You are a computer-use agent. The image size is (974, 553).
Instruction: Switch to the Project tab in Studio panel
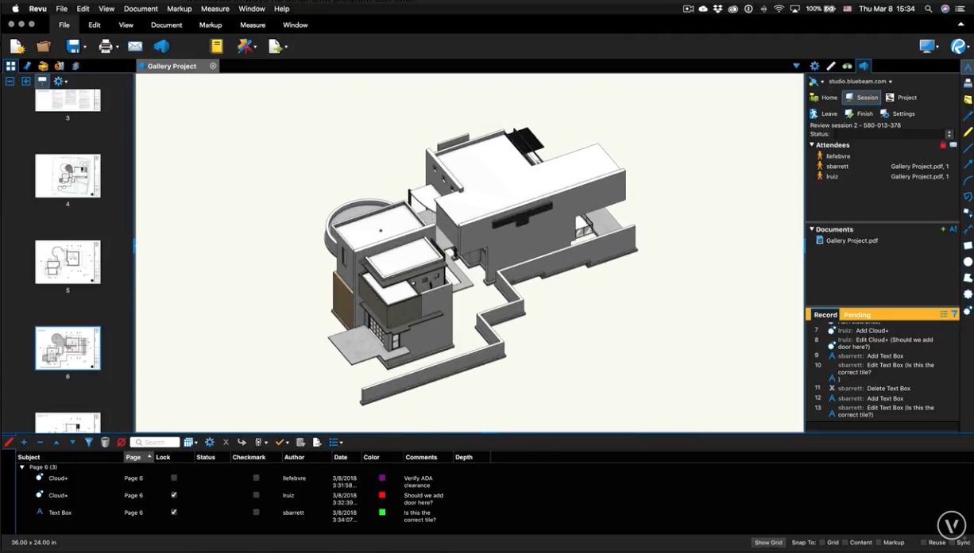901,97
